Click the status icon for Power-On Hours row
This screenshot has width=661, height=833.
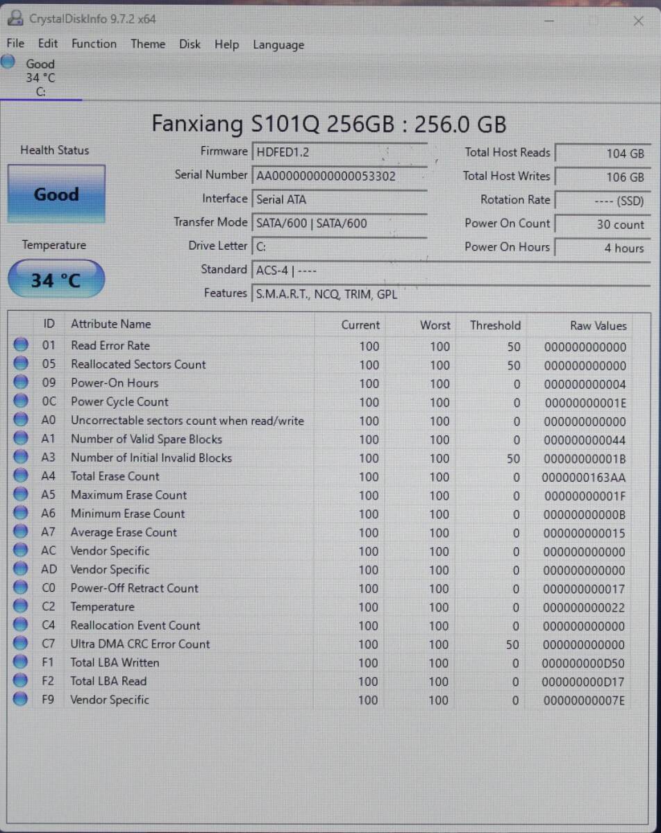22,382
